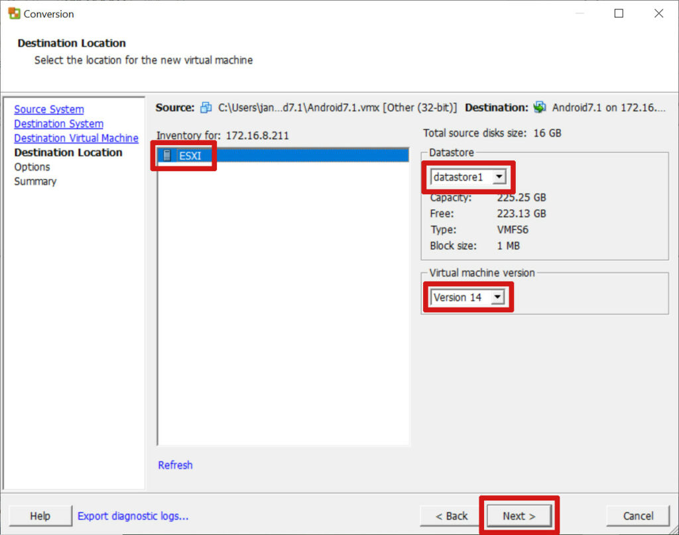
Task: Maximize the Conversion window
Action: [x=619, y=13]
